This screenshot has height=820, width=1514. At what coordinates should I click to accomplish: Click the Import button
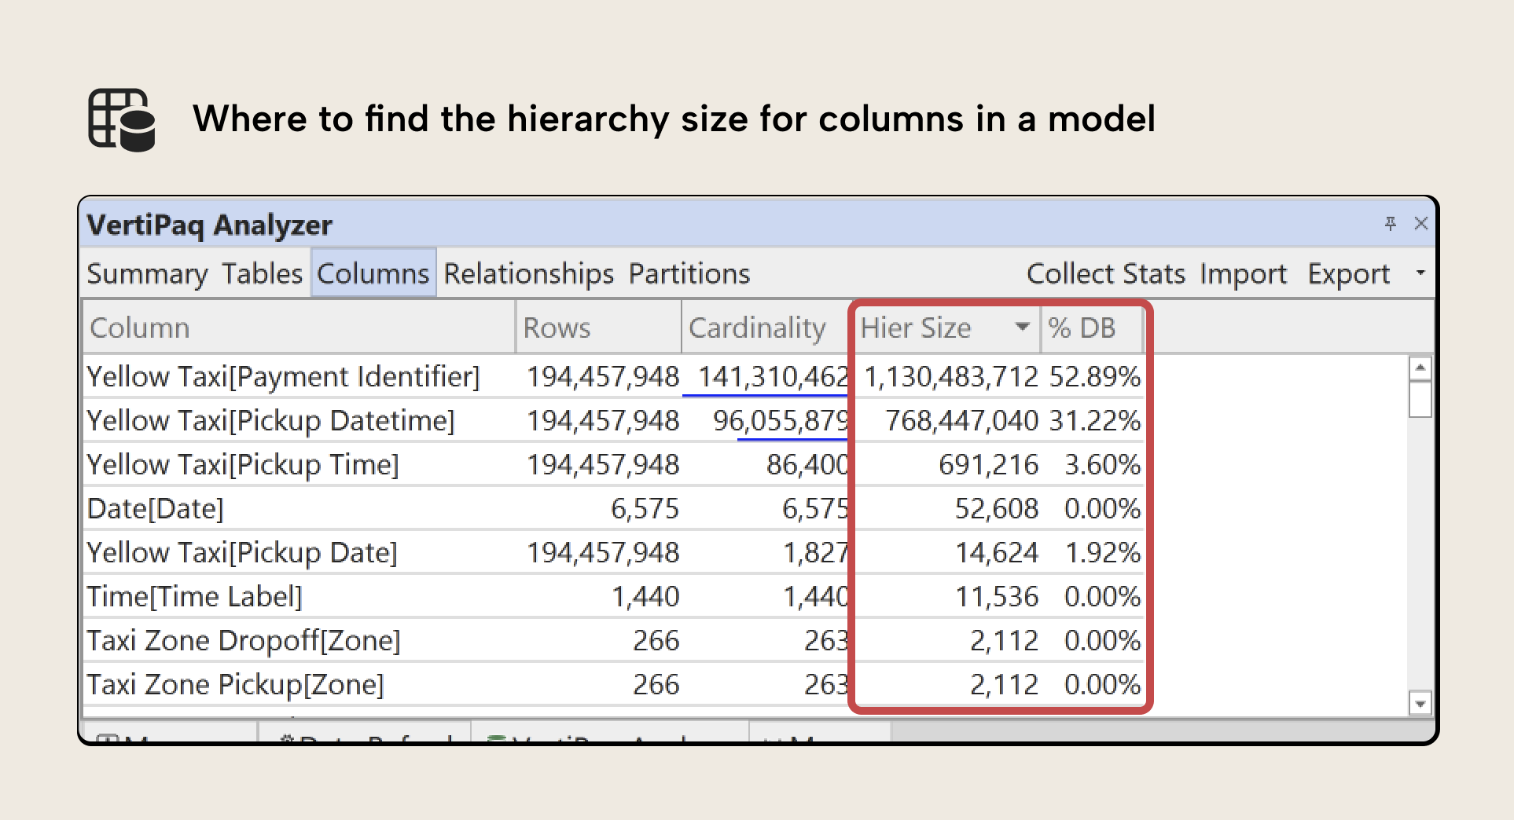[1244, 273]
